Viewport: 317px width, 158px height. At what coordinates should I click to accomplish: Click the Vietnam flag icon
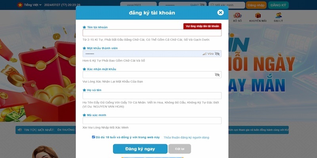pos(20,5)
